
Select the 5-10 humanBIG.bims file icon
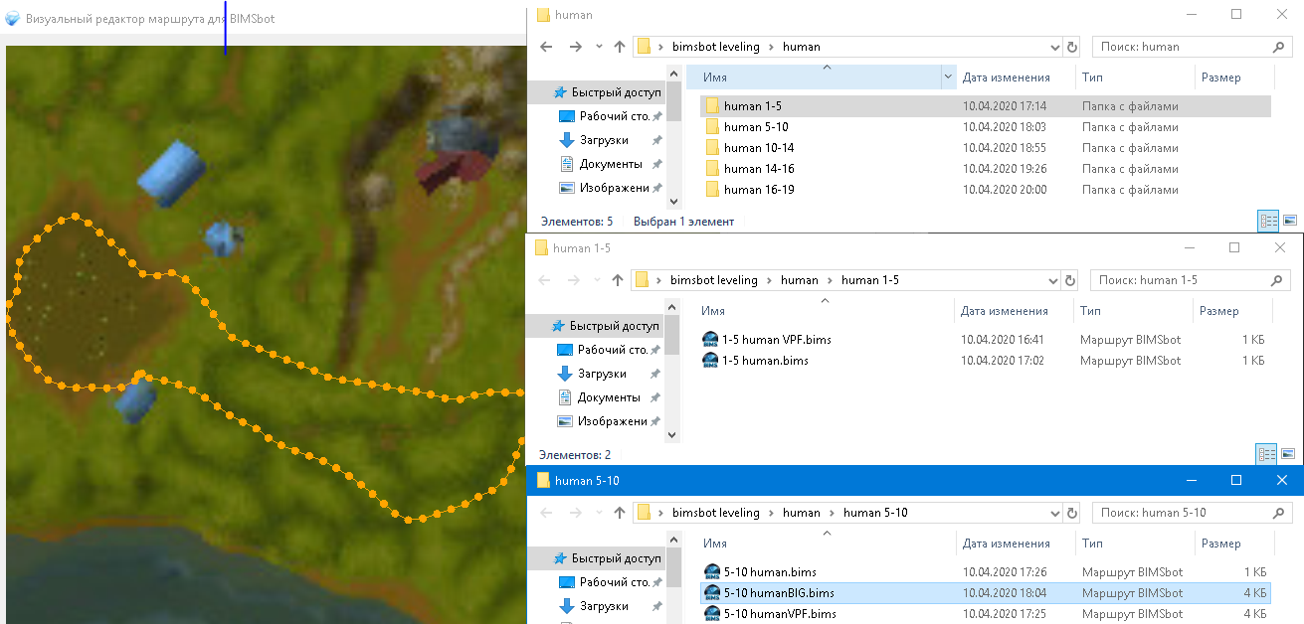coord(711,593)
